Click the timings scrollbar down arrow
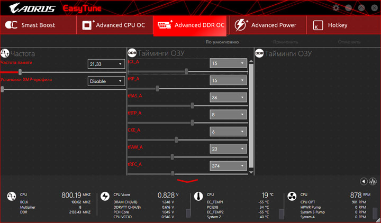381x223 pixels. 251,172
